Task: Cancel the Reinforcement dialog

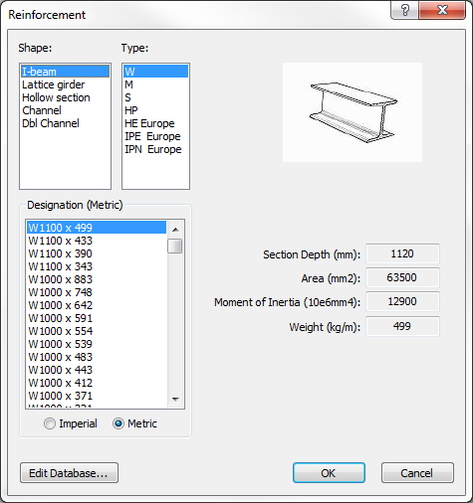Action: (417, 473)
